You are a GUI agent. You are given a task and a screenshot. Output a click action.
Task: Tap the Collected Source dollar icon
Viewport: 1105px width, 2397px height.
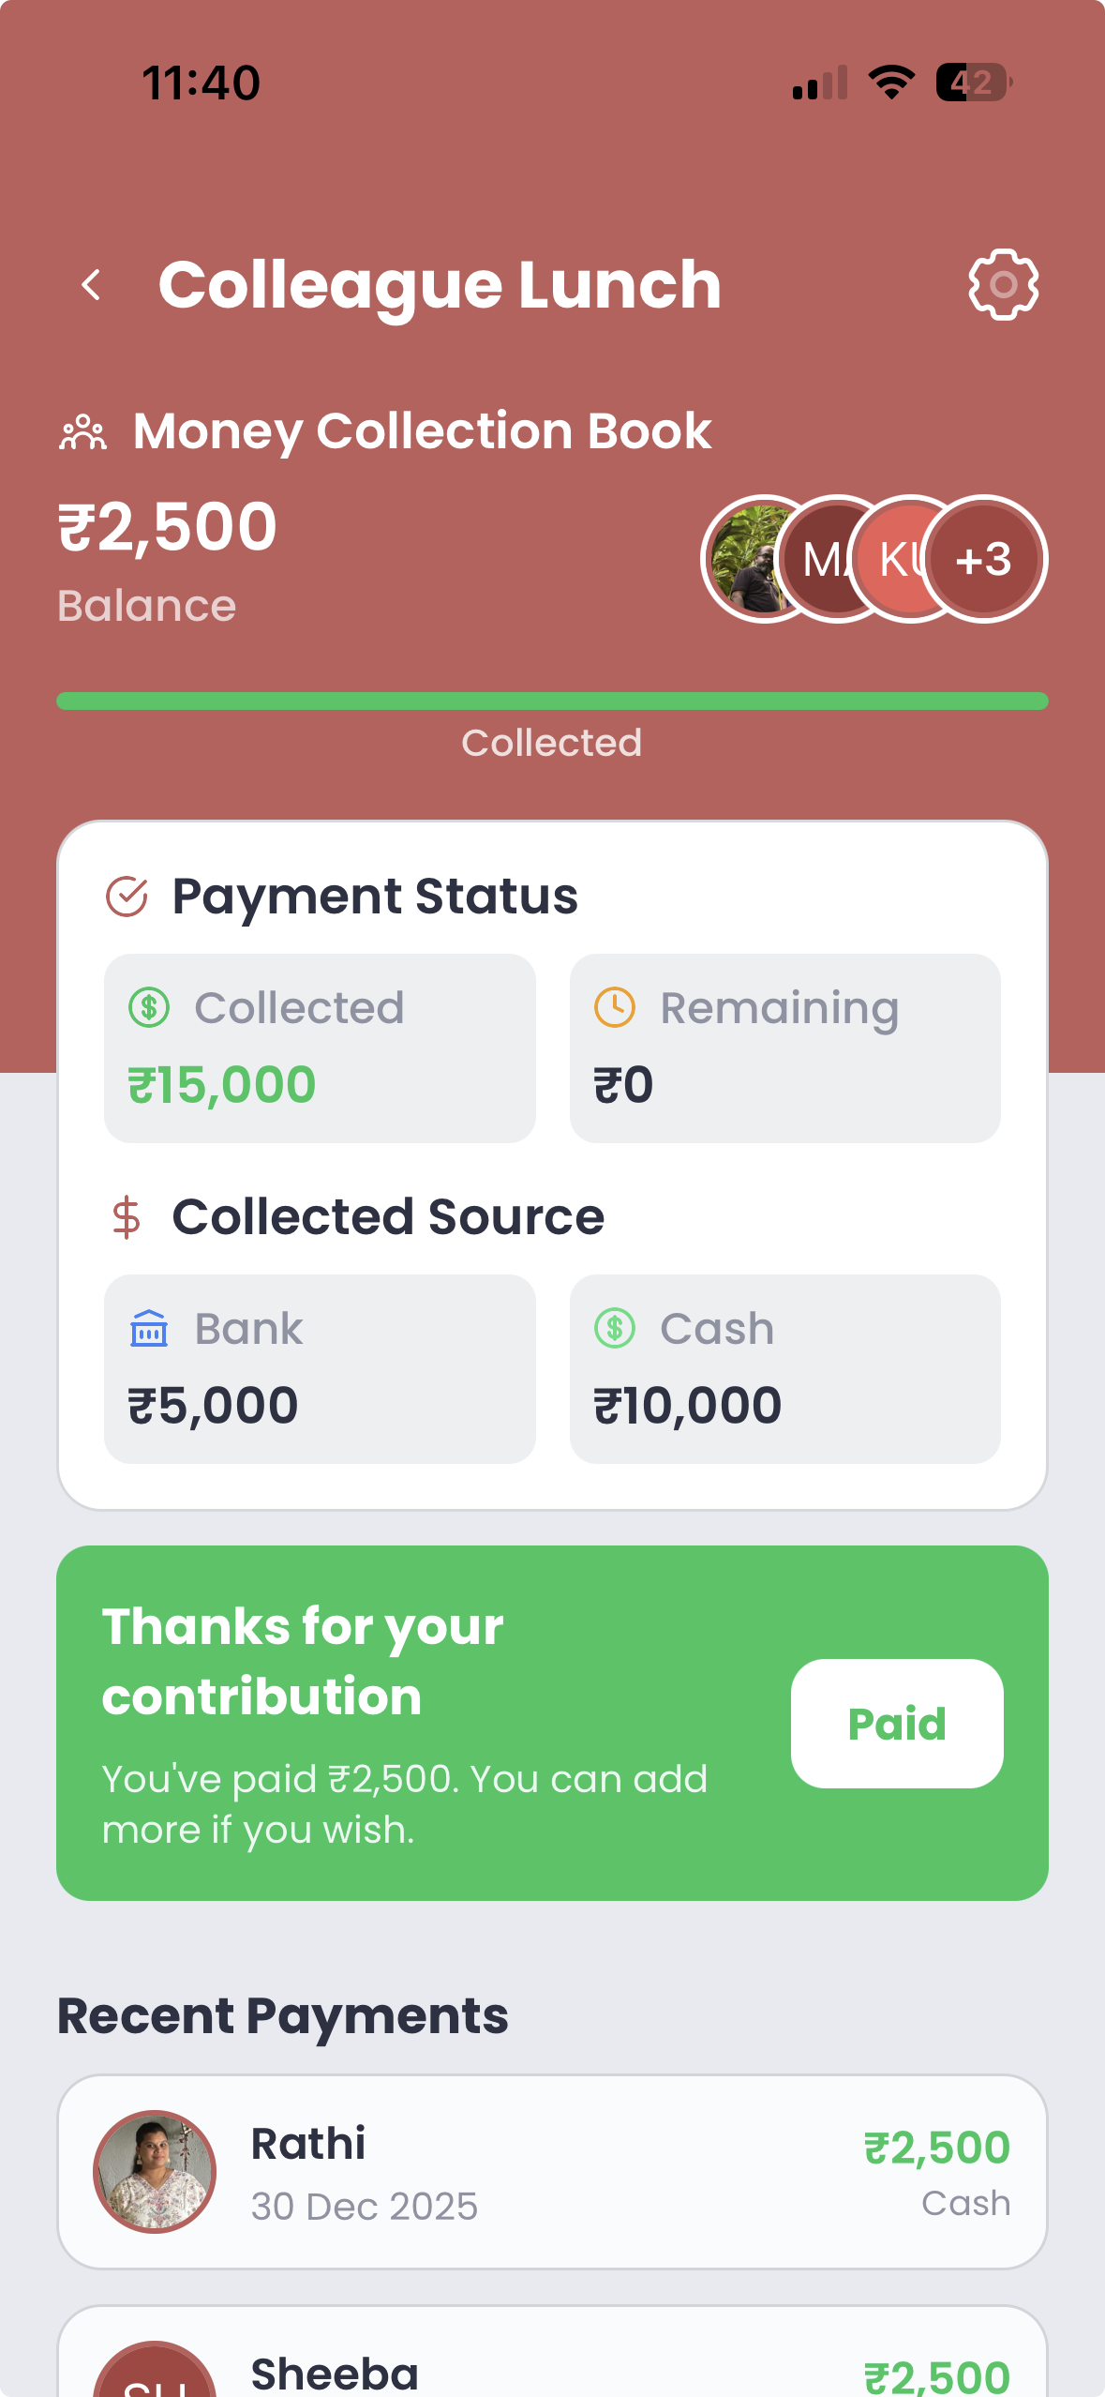pos(127,1217)
